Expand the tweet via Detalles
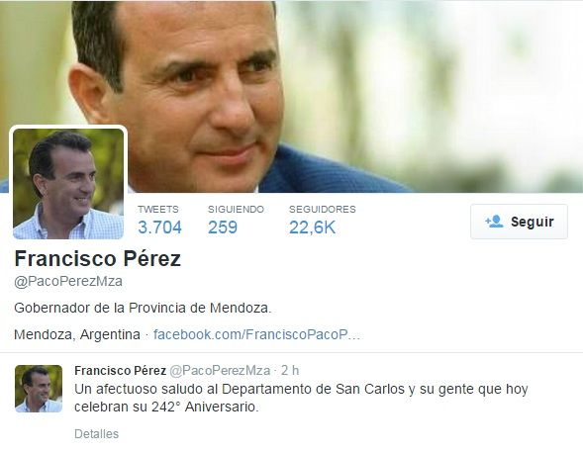Image resolution: width=583 pixels, height=454 pixels. click(96, 434)
